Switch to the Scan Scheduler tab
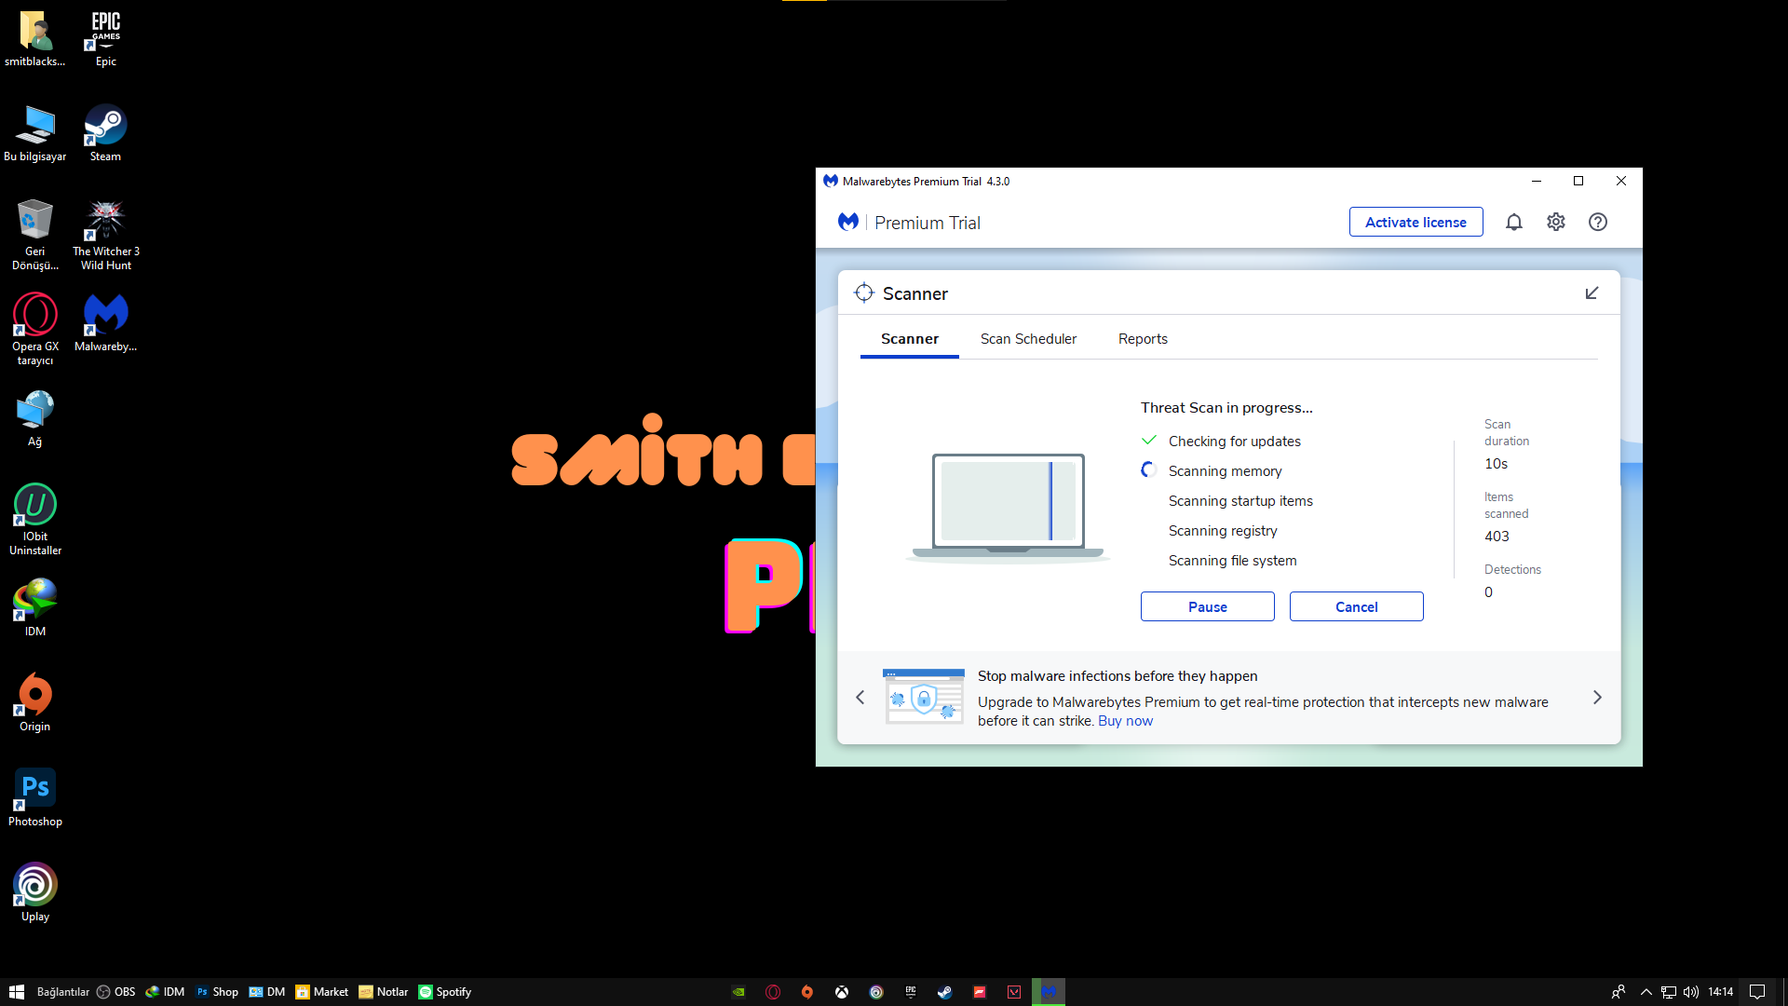The image size is (1788, 1006). (x=1028, y=339)
